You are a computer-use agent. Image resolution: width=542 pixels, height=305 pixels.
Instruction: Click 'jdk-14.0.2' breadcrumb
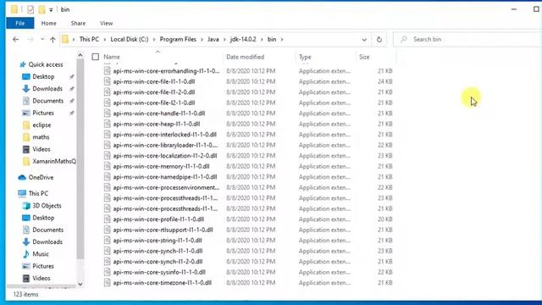[243, 39]
